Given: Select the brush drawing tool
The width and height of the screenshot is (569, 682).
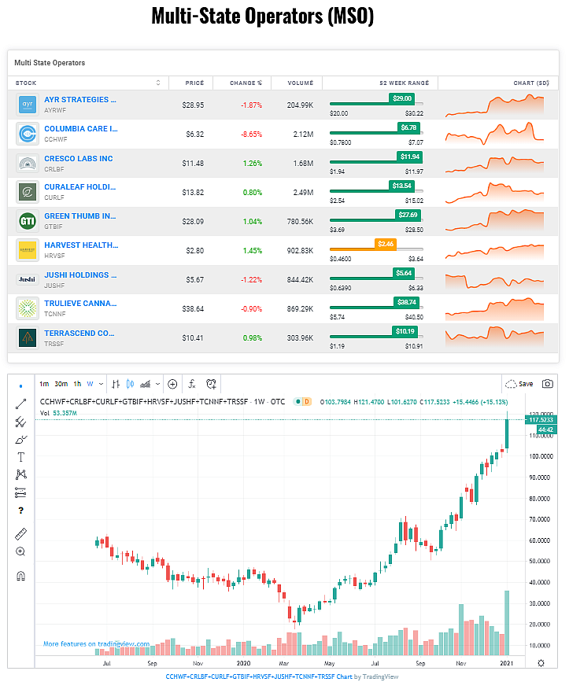Looking at the screenshot, I should pos(20,439).
